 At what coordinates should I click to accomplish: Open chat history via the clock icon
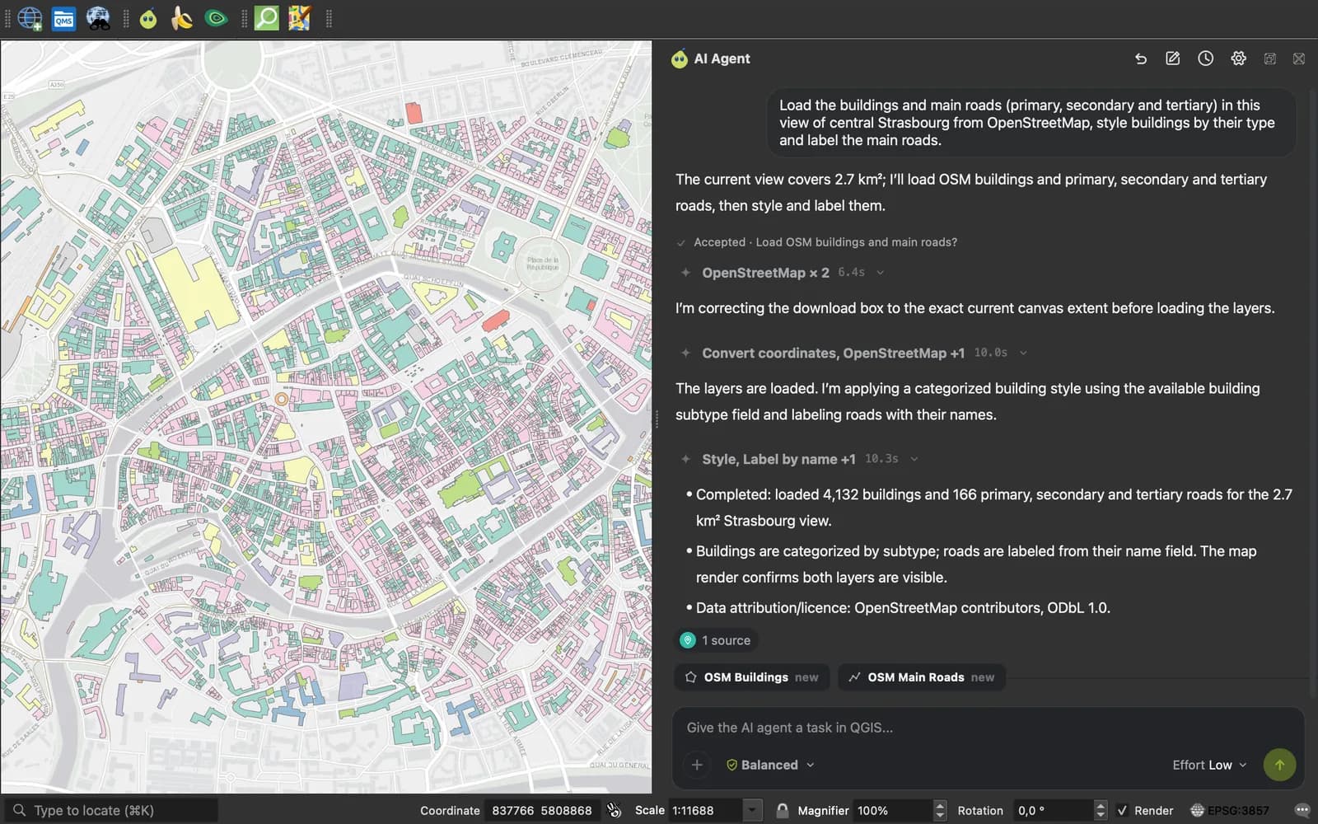(x=1205, y=59)
